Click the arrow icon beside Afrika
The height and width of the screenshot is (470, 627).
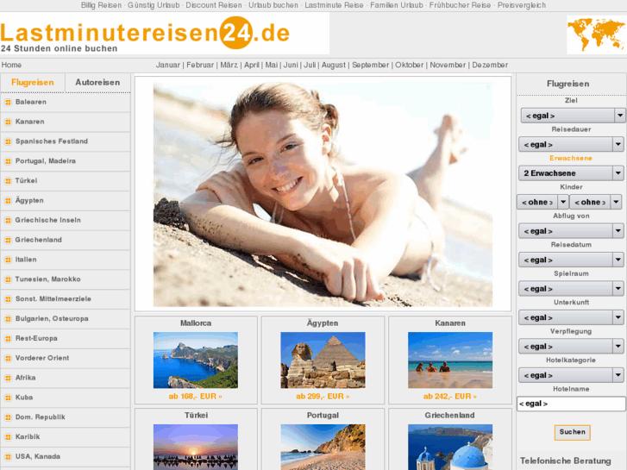click(8, 378)
